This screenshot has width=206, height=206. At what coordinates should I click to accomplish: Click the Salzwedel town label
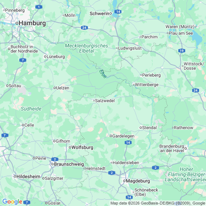[105, 101]
